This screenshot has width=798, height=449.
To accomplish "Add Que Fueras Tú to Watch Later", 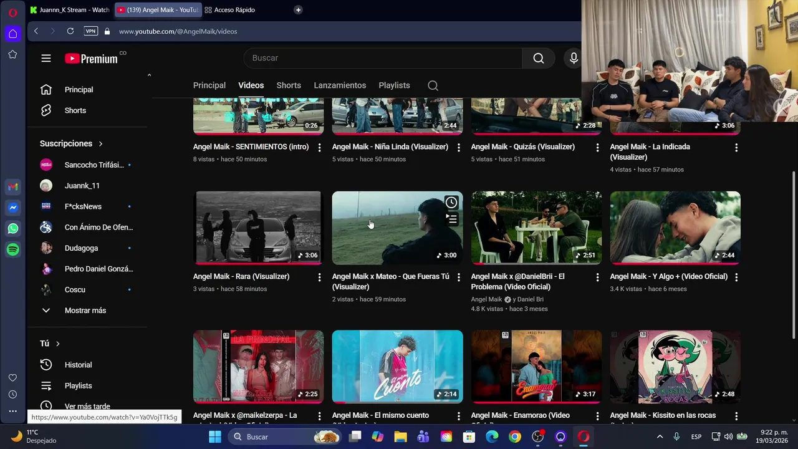I will [x=451, y=203].
